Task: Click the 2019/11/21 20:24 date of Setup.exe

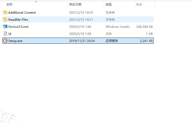Action: (82, 41)
